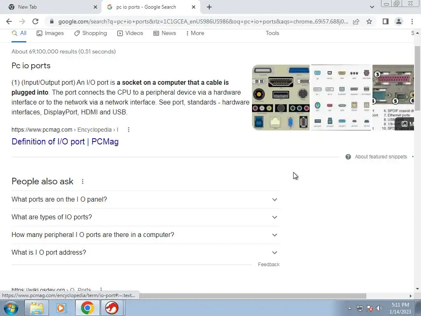Expand What are types of IO ports
Image resolution: width=421 pixels, height=316 pixels.
pos(146,217)
